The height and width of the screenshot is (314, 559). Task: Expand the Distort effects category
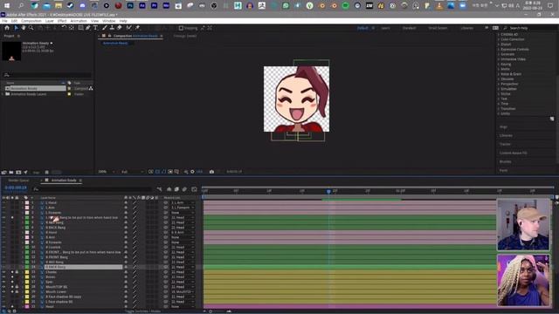499,44
